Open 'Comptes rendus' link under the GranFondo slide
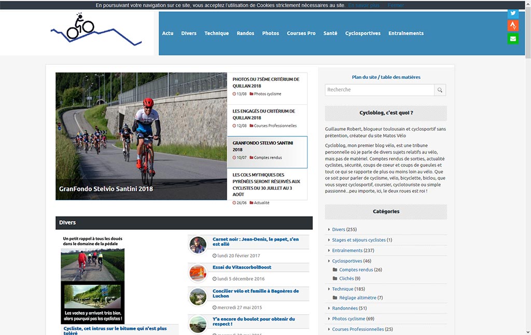 coord(268,158)
